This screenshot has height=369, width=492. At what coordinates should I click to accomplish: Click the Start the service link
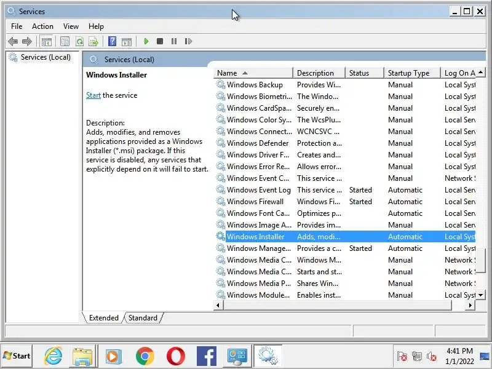[x=93, y=95]
